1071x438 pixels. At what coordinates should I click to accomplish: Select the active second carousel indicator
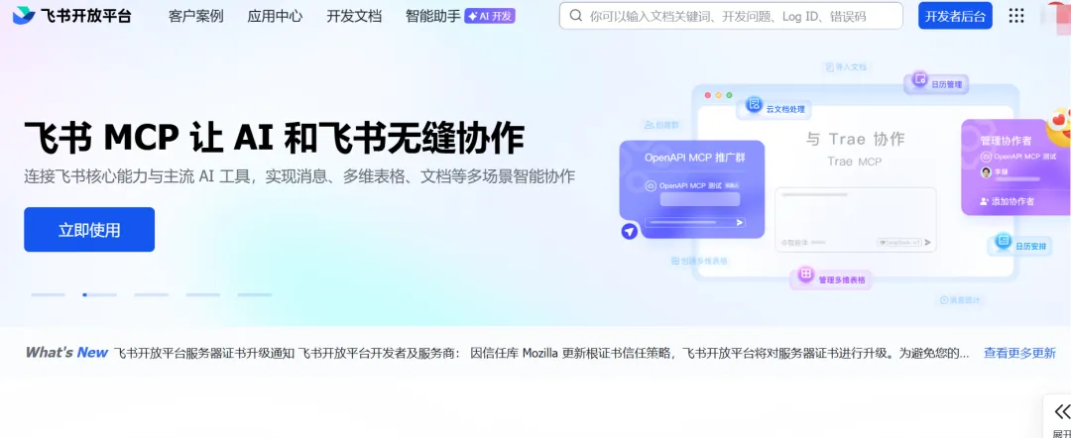coord(100,294)
